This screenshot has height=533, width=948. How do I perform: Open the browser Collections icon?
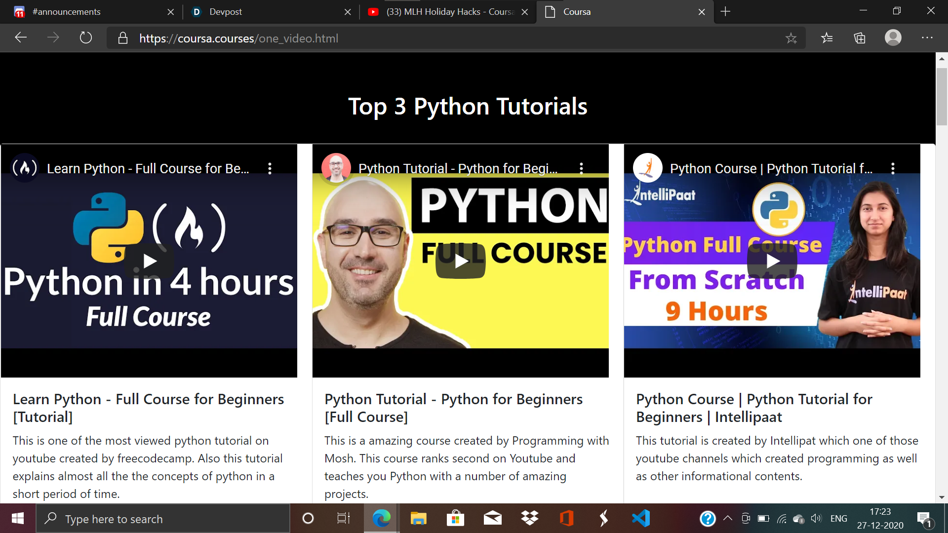[860, 38]
